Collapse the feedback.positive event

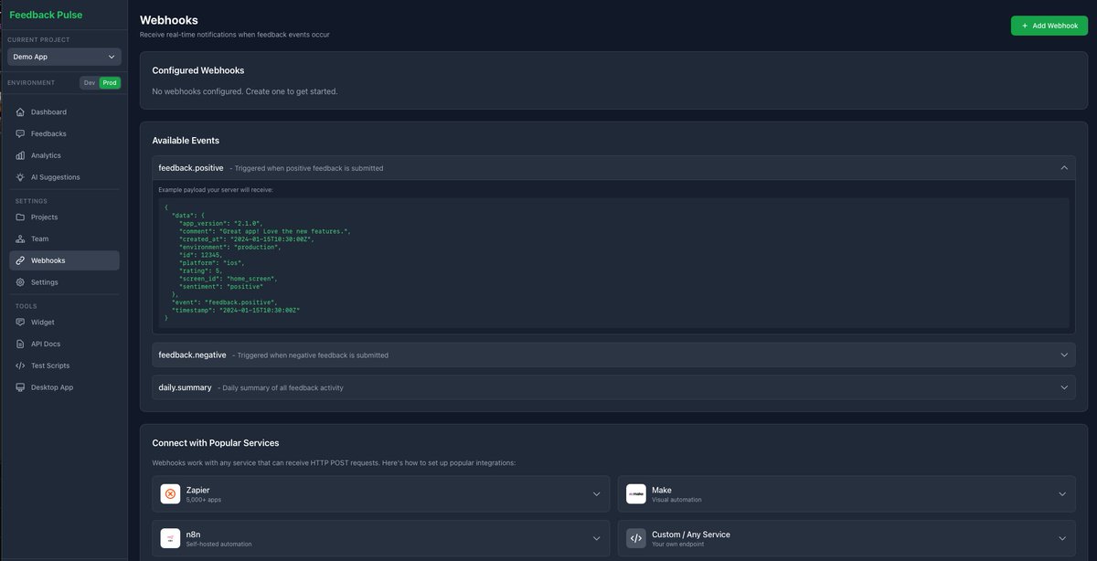click(x=613, y=168)
